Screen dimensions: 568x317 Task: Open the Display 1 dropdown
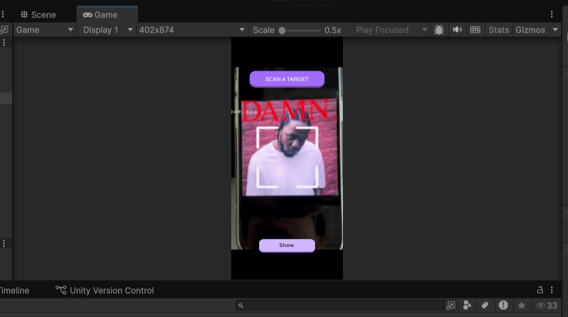click(107, 30)
